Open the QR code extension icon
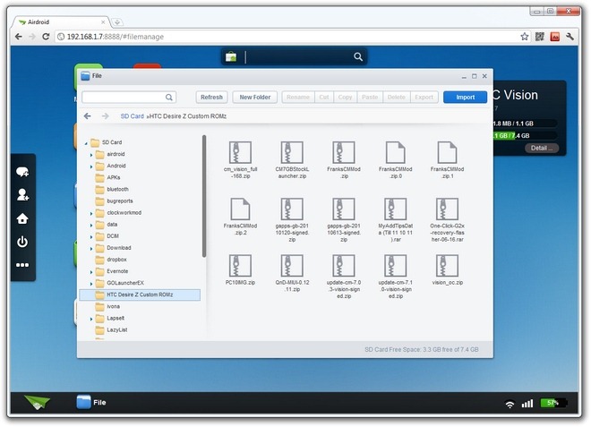591x427 pixels. coord(540,37)
